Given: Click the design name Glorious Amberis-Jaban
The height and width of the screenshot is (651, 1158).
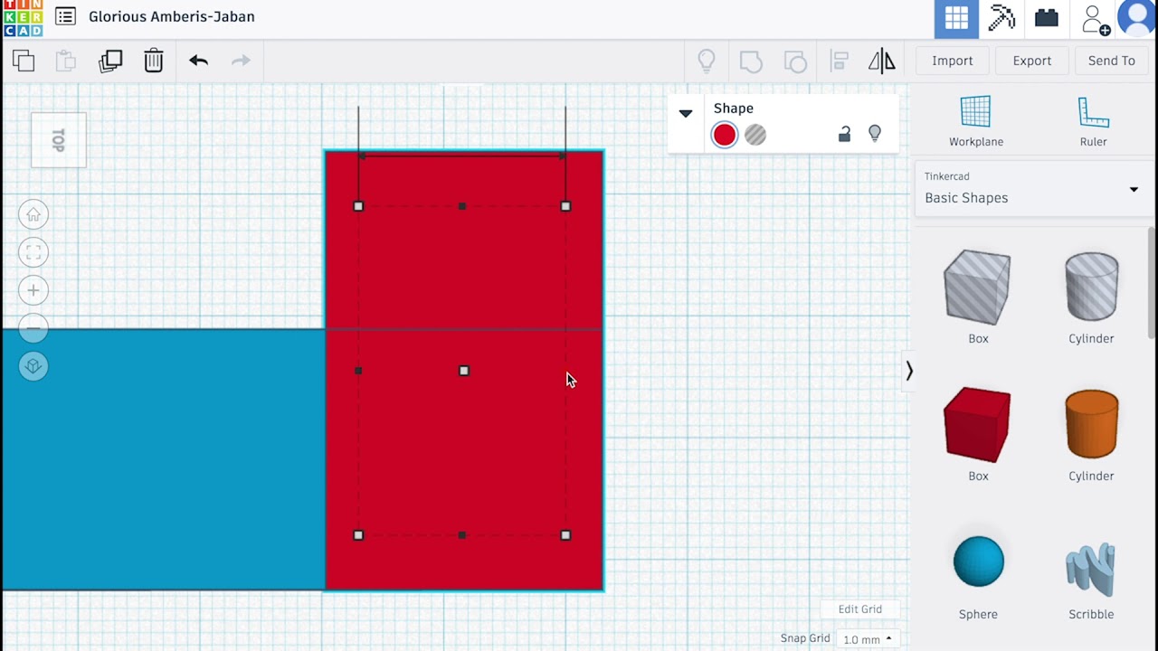Looking at the screenshot, I should point(172,16).
